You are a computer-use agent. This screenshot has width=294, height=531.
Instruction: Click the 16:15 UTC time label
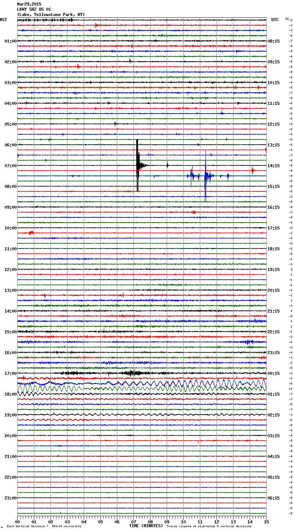click(274, 207)
